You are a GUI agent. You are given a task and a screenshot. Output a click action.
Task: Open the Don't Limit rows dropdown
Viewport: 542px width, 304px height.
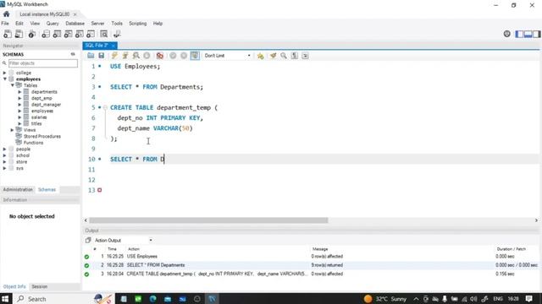(x=228, y=56)
